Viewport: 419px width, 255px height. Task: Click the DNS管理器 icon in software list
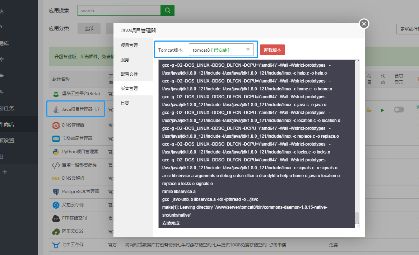[56, 125]
